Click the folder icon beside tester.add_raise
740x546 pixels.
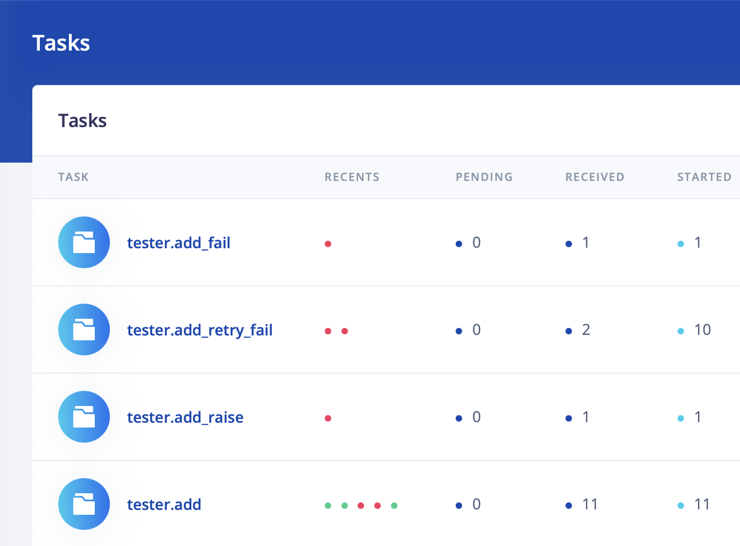[84, 417]
